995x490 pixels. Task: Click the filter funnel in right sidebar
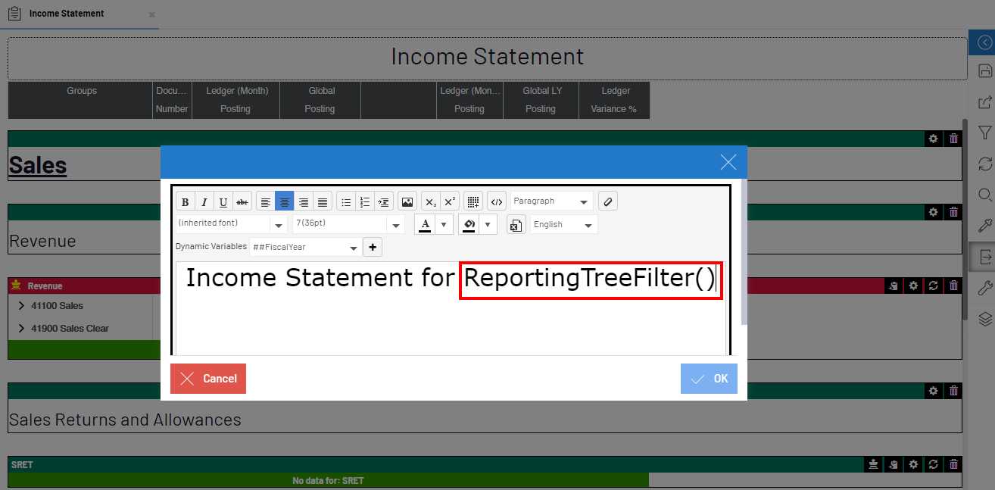pos(984,133)
